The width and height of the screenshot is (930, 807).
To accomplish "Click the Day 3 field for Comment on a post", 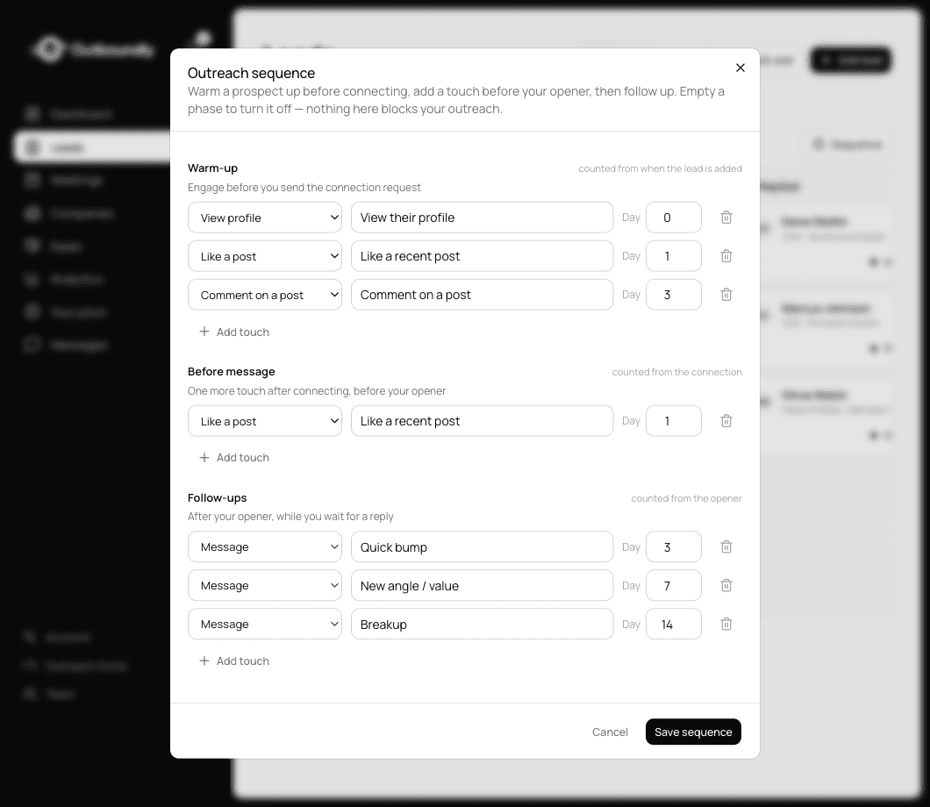I will pos(673,295).
